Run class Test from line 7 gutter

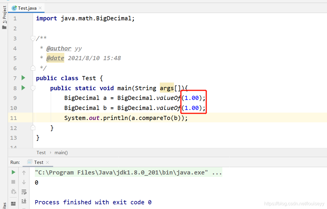tap(23, 78)
